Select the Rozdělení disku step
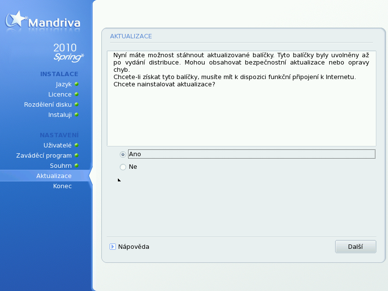The width and height of the screenshot is (388, 291). tap(48, 104)
